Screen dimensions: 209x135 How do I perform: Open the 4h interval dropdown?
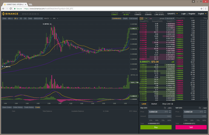16,19
